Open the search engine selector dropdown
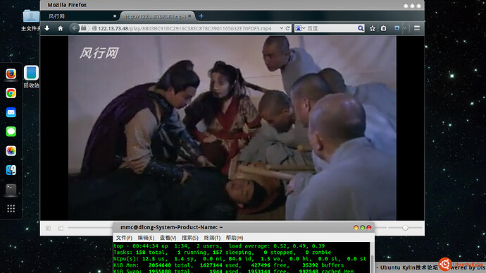This screenshot has width=486, height=273. 300,28
